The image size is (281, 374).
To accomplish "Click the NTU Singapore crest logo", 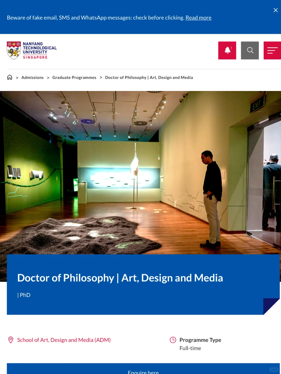I will point(14,50).
